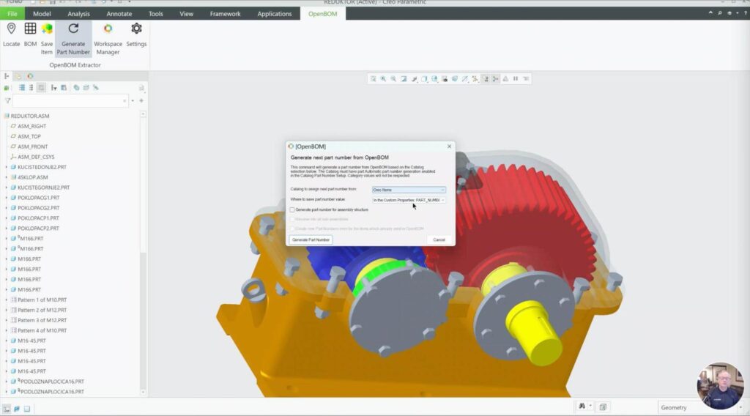Click the help question mark icon
Image resolution: width=750 pixels, height=416 pixels.
pyautogui.click(x=745, y=13)
